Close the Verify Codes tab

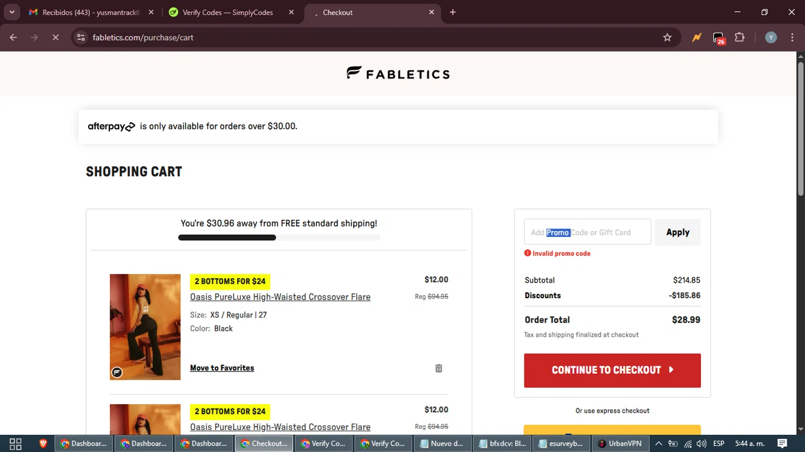click(291, 12)
